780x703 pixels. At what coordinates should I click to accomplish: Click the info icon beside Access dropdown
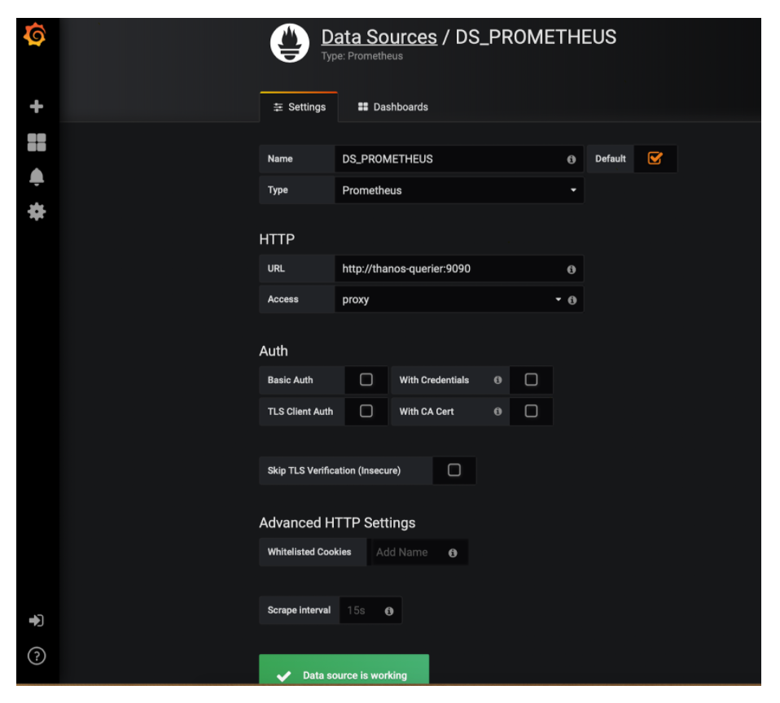[572, 299]
